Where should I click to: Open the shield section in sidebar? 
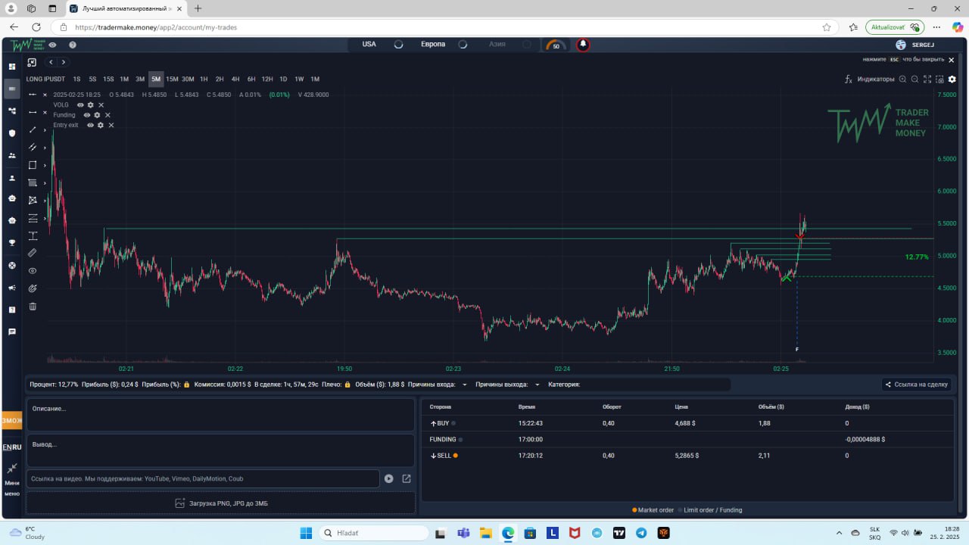pos(11,133)
